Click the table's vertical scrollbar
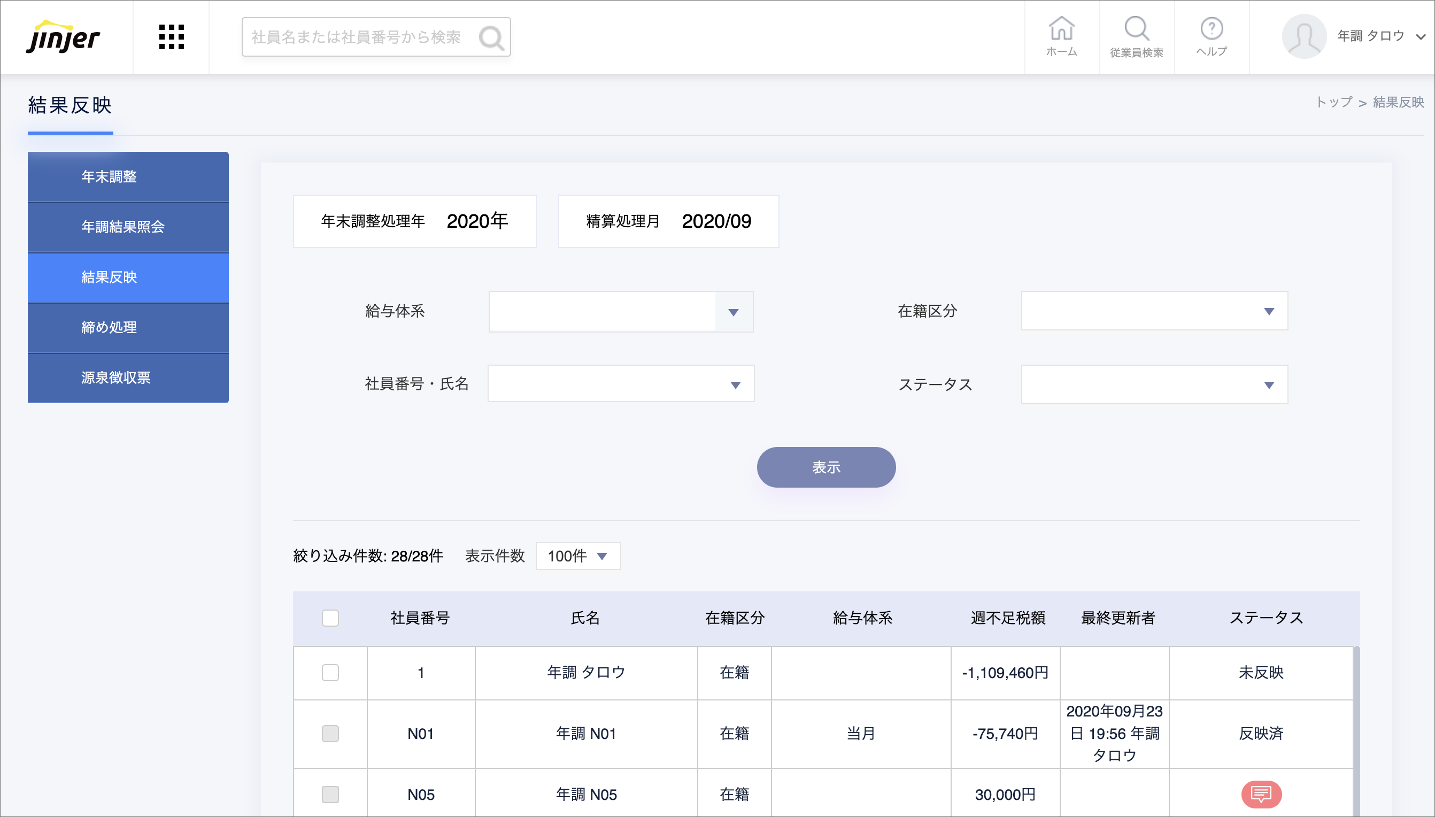1435x817 pixels. 1356,729
